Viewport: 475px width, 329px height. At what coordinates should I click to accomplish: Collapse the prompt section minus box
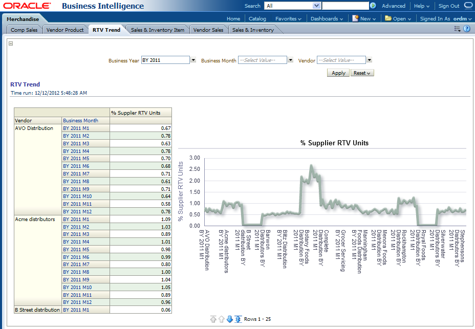tap(11, 44)
